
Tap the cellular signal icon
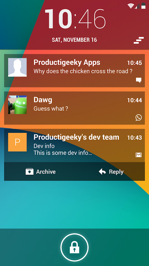tap(137, 6)
